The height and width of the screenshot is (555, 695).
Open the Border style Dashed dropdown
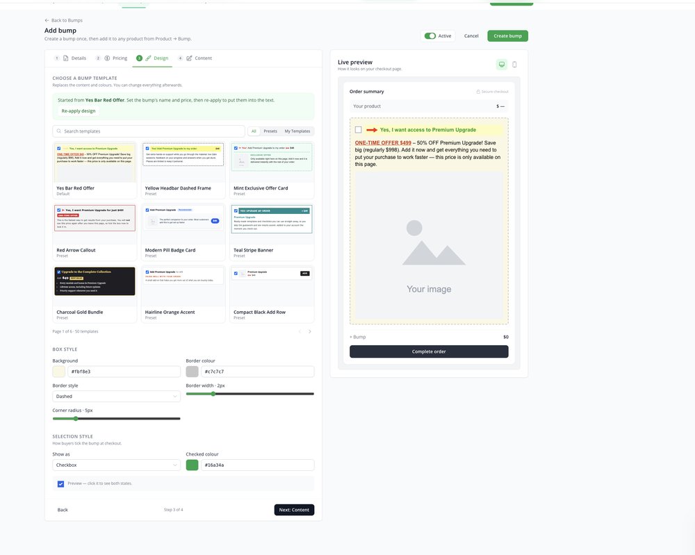(116, 397)
